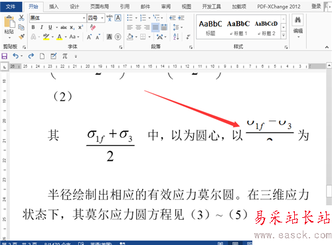Toggle strikethrough abc formatting

coord(64,27)
